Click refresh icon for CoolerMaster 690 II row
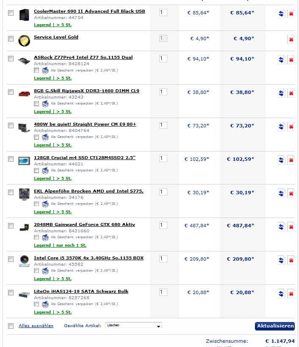The width and height of the screenshot is (299, 347). [x=281, y=14]
